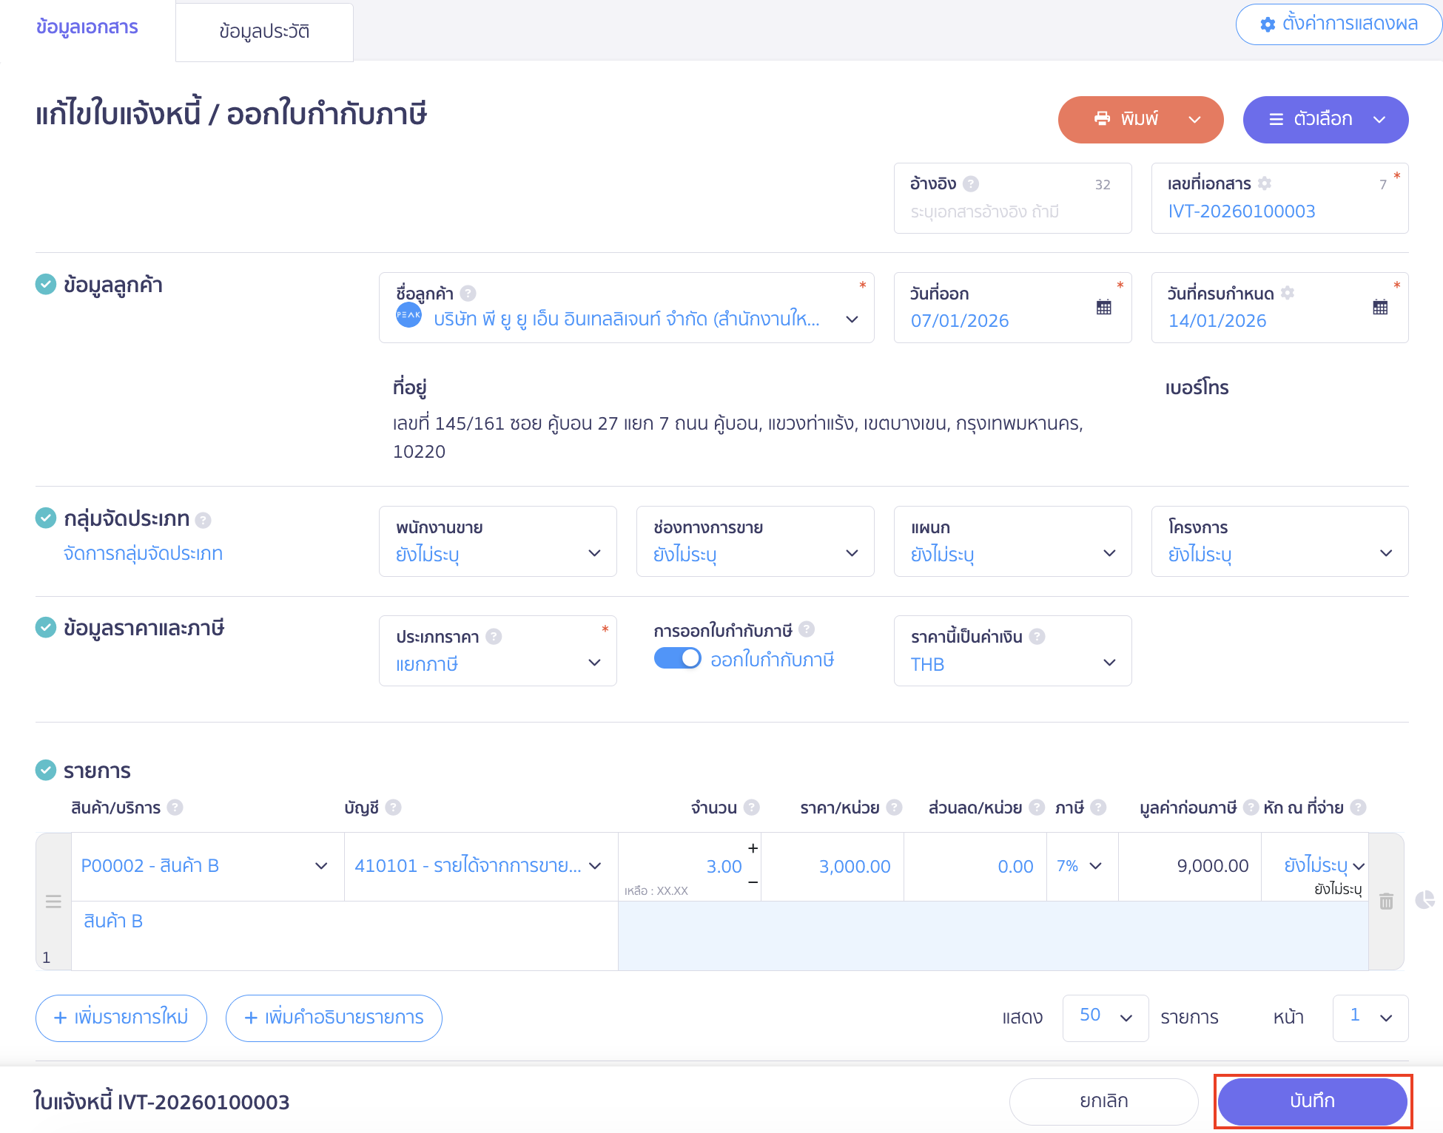Click the help icon beside การออกใบกำกับภาษี

(x=807, y=629)
